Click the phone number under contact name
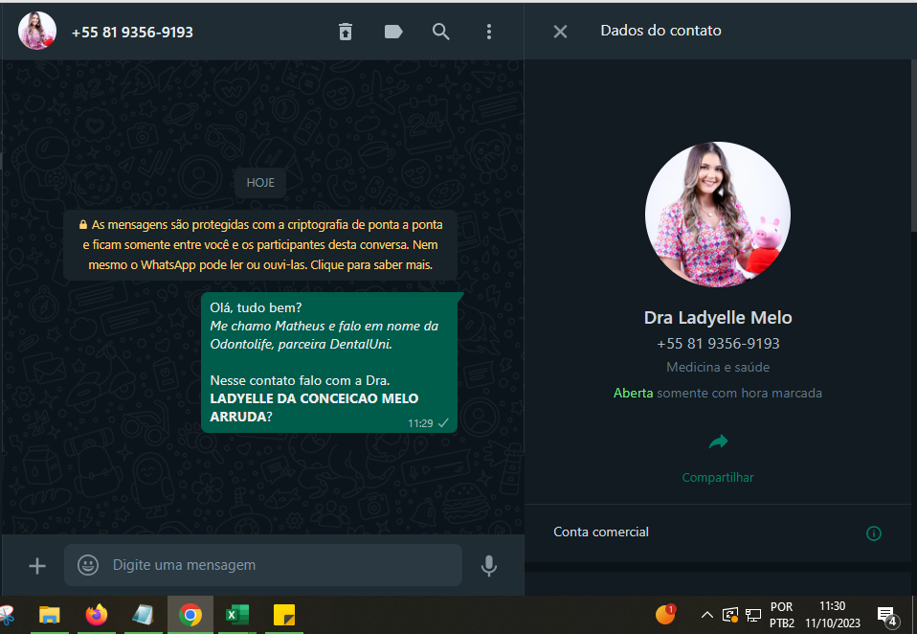This screenshot has height=634, width=917. [x=718, y=343]
